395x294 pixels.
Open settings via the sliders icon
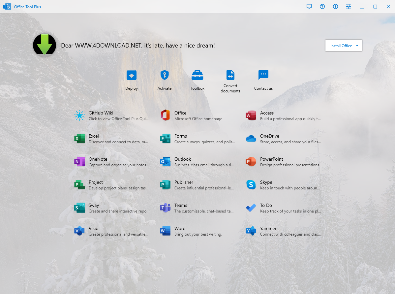pos(349,6)
